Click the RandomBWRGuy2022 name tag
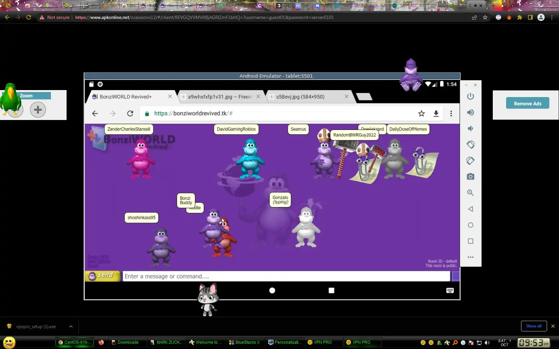 pyautogui.click(x=354, y=135)
